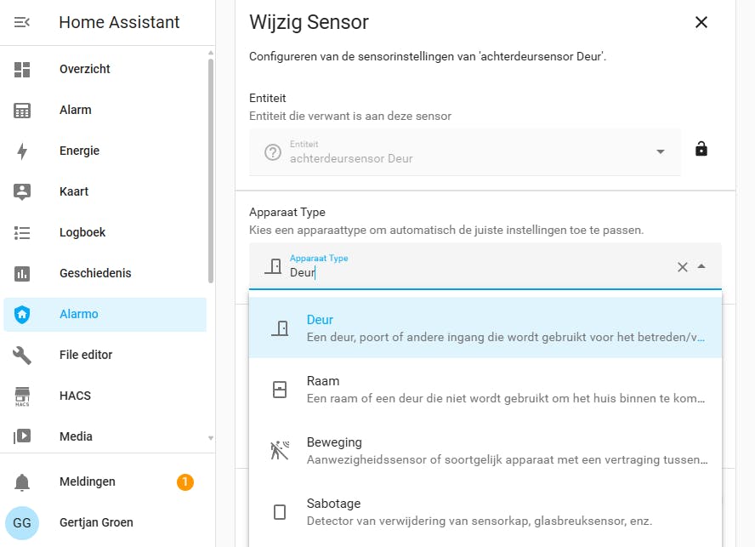755x547 pixels.
Task: Click the HACS store icon
Action: (22, 396)
